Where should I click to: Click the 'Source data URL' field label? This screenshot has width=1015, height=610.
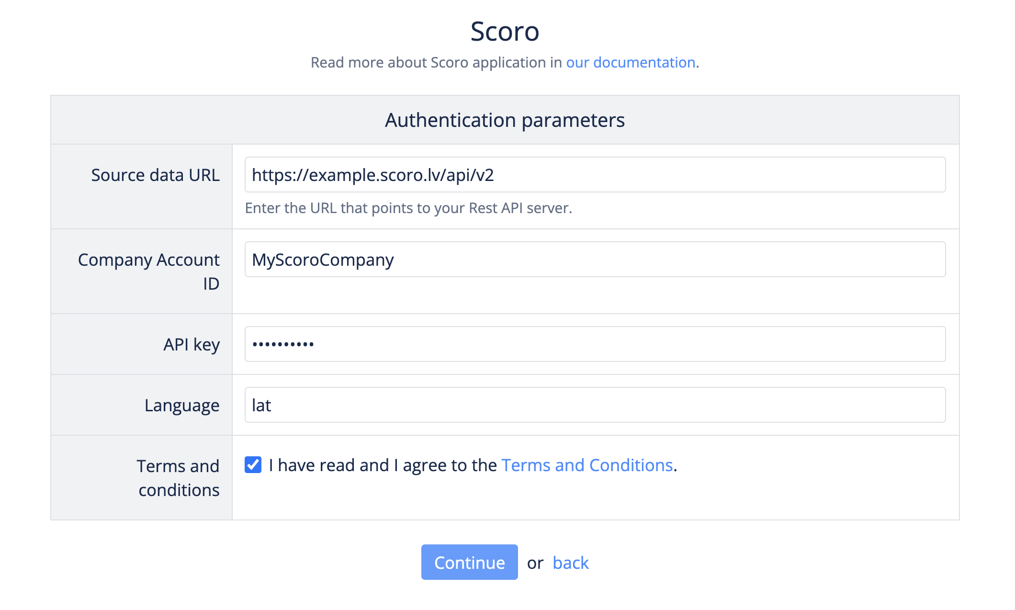pos(155,175)
